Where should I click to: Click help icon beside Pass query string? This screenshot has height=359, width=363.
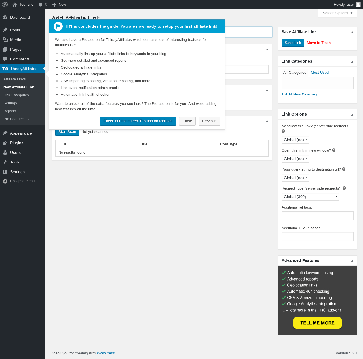click(x=344, y=169)
